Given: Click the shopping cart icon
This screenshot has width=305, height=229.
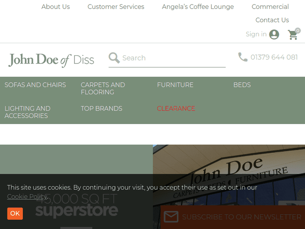Looking at the screenshot, I should point(293,35).
